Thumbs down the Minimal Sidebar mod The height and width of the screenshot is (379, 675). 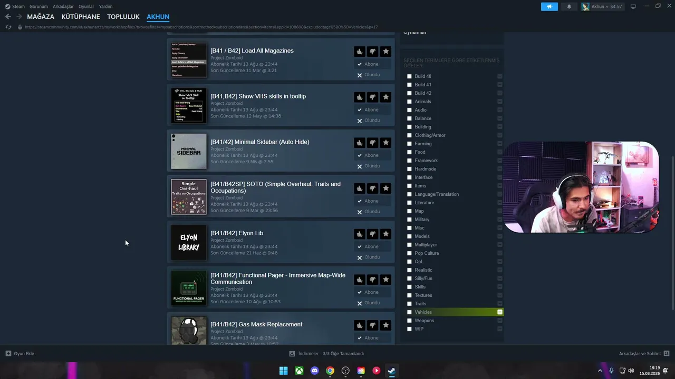[372, 143]
